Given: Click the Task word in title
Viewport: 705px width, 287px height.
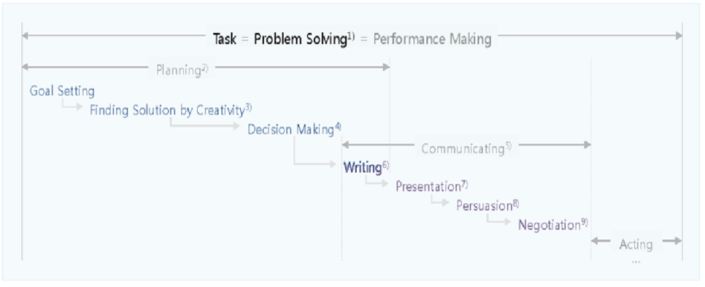Looking at the screenshot, I should [x=224, y=39].
